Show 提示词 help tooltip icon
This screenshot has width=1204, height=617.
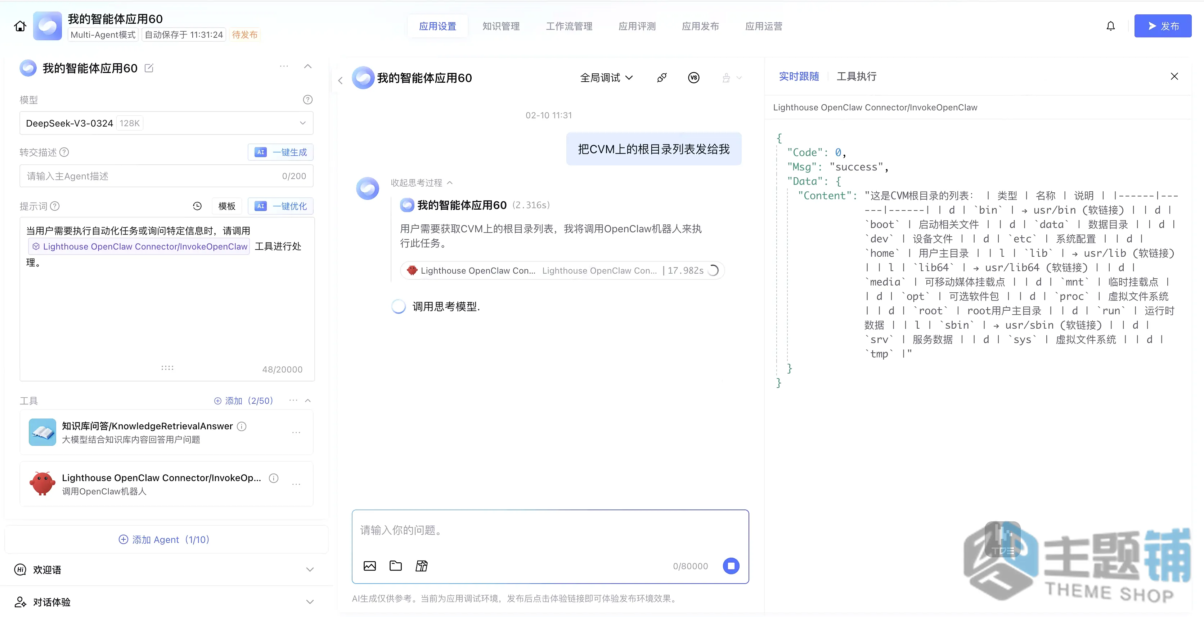coord(55,206)
